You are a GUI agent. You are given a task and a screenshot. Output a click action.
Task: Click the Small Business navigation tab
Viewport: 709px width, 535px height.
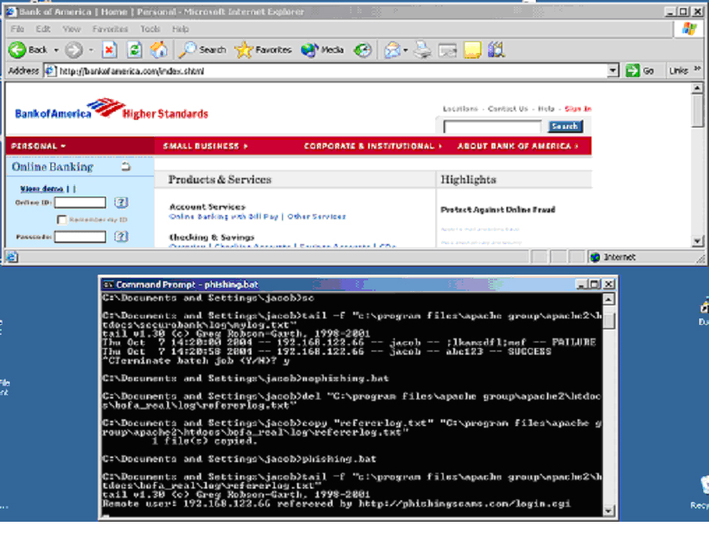pos(205,146)
